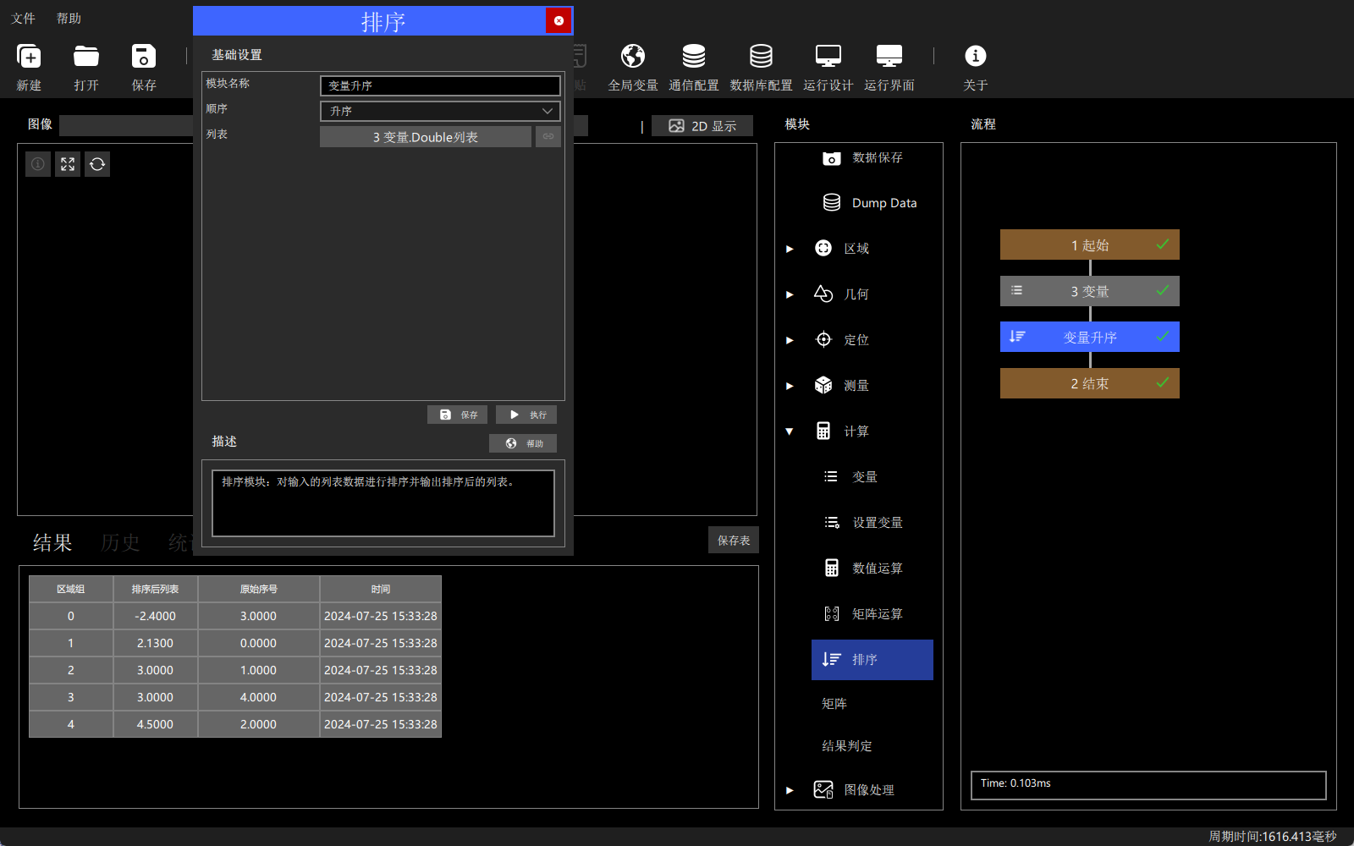Open 通信配置 communication settings
The height and width of the screenshot is (846, 1354).
694,68
